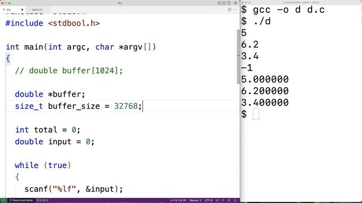This screenshot has height=203, width=362.
Task: Change indentation via Spaces: 2
Action: [x=195, y=200]
